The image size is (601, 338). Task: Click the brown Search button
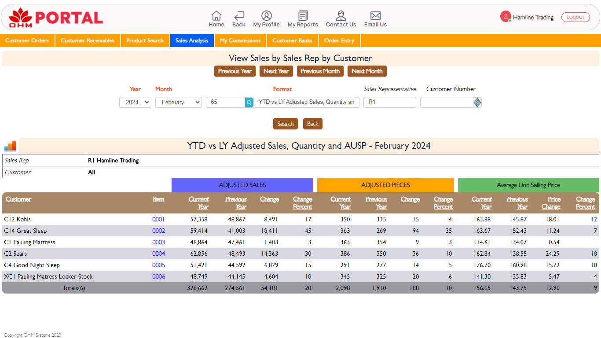click(x=285, y=124)
